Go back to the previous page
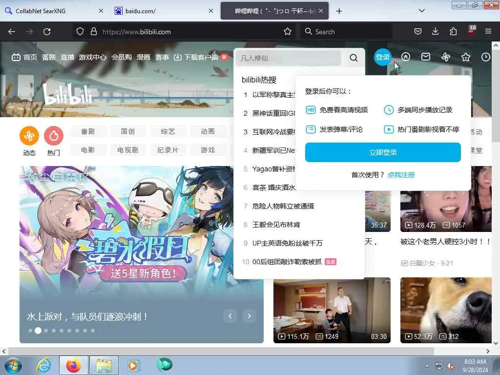Image resolution: width=500 pixels, height=375 pixels. 12,32
